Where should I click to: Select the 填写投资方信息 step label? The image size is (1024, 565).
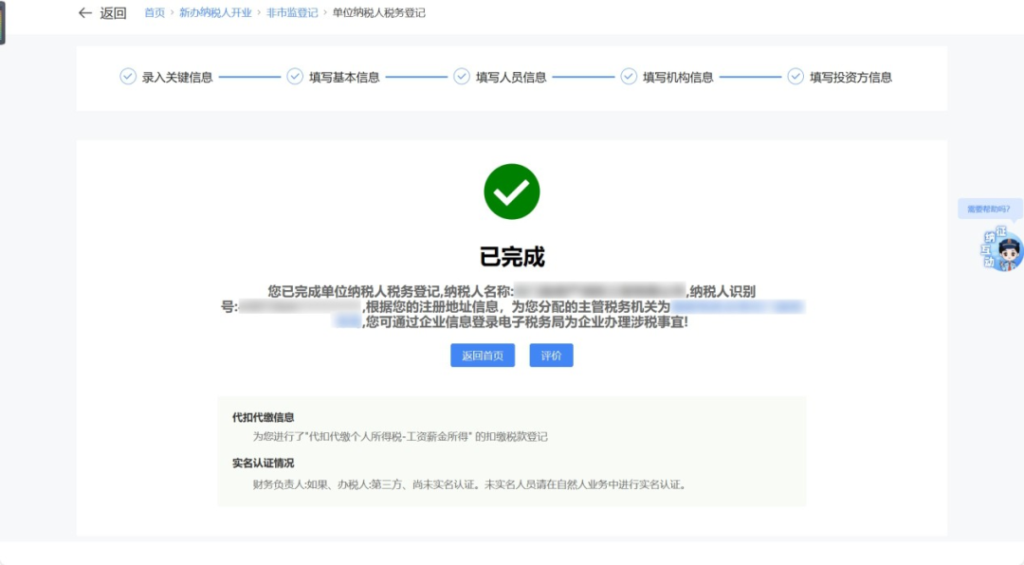(850, 78)
